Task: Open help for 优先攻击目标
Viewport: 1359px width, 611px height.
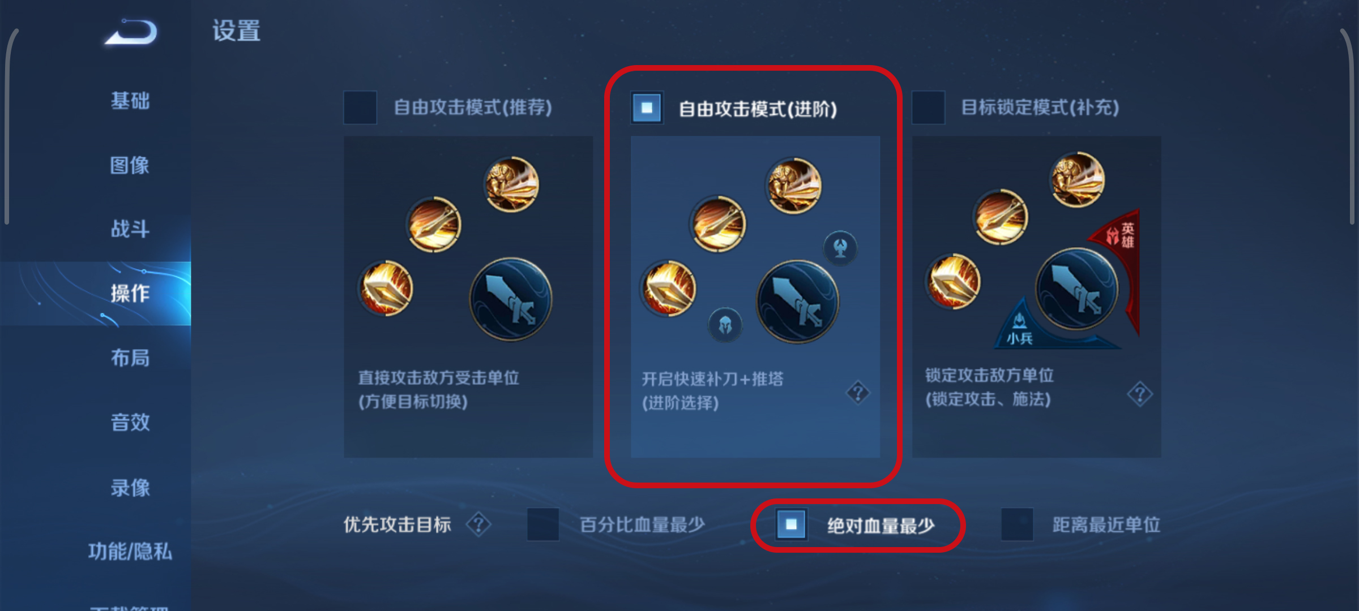Action: [478, 524]
